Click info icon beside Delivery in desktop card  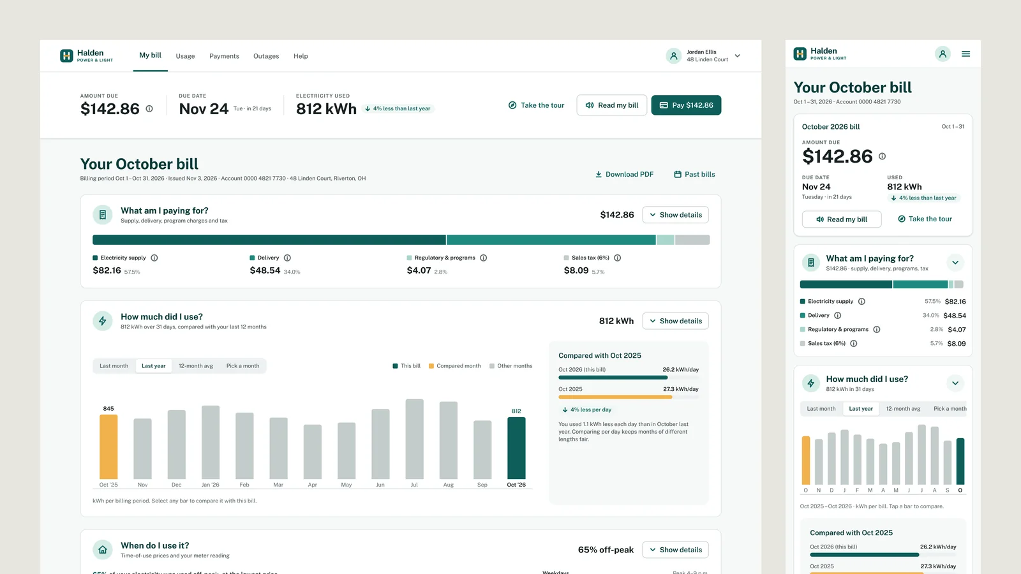click(x=287, y=258)
